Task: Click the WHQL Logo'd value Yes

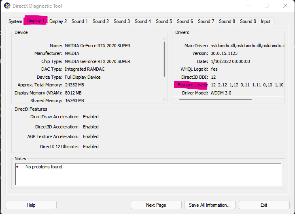Action: tap(214, 69)
